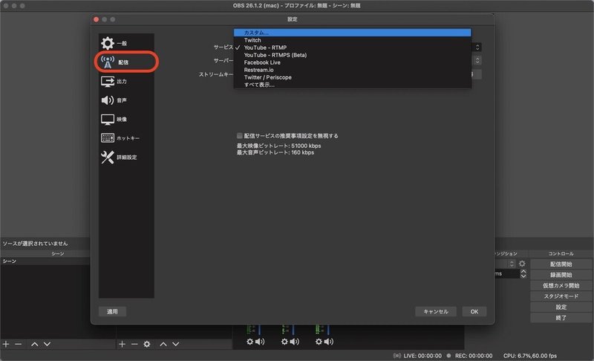This screenshot has width=594, height=361.
Task: Click the シーン dock header in main window
Action: pos(58,253)
